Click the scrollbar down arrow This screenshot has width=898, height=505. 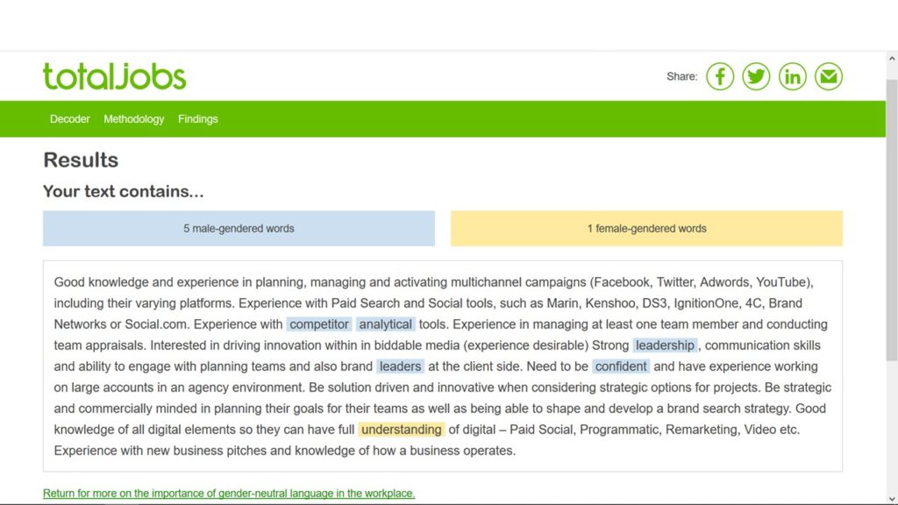892,499
